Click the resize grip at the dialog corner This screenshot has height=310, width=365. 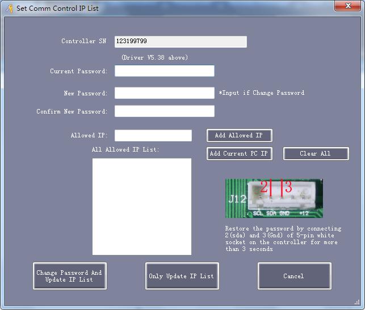tap(357, 302)
